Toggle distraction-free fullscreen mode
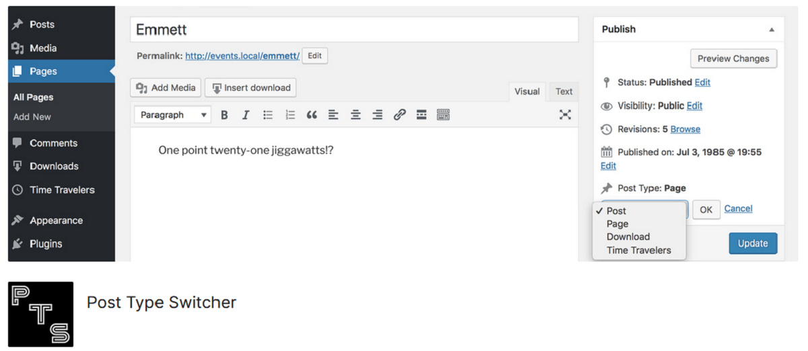The width and height of the screenshot is (808, 351). [x=565, y=115]
